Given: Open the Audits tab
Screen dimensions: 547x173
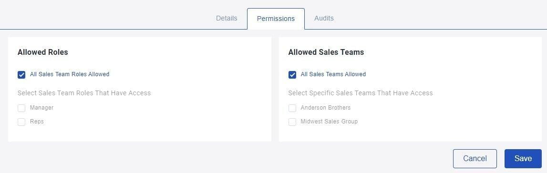Looking at the screenshot, I should 324,18.
